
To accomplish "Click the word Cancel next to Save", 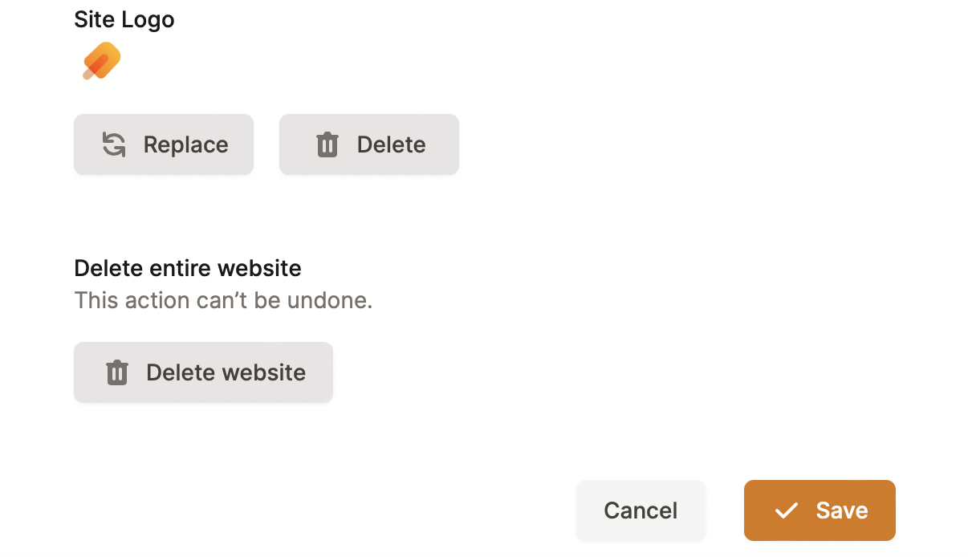I will (x=641, y=510).
